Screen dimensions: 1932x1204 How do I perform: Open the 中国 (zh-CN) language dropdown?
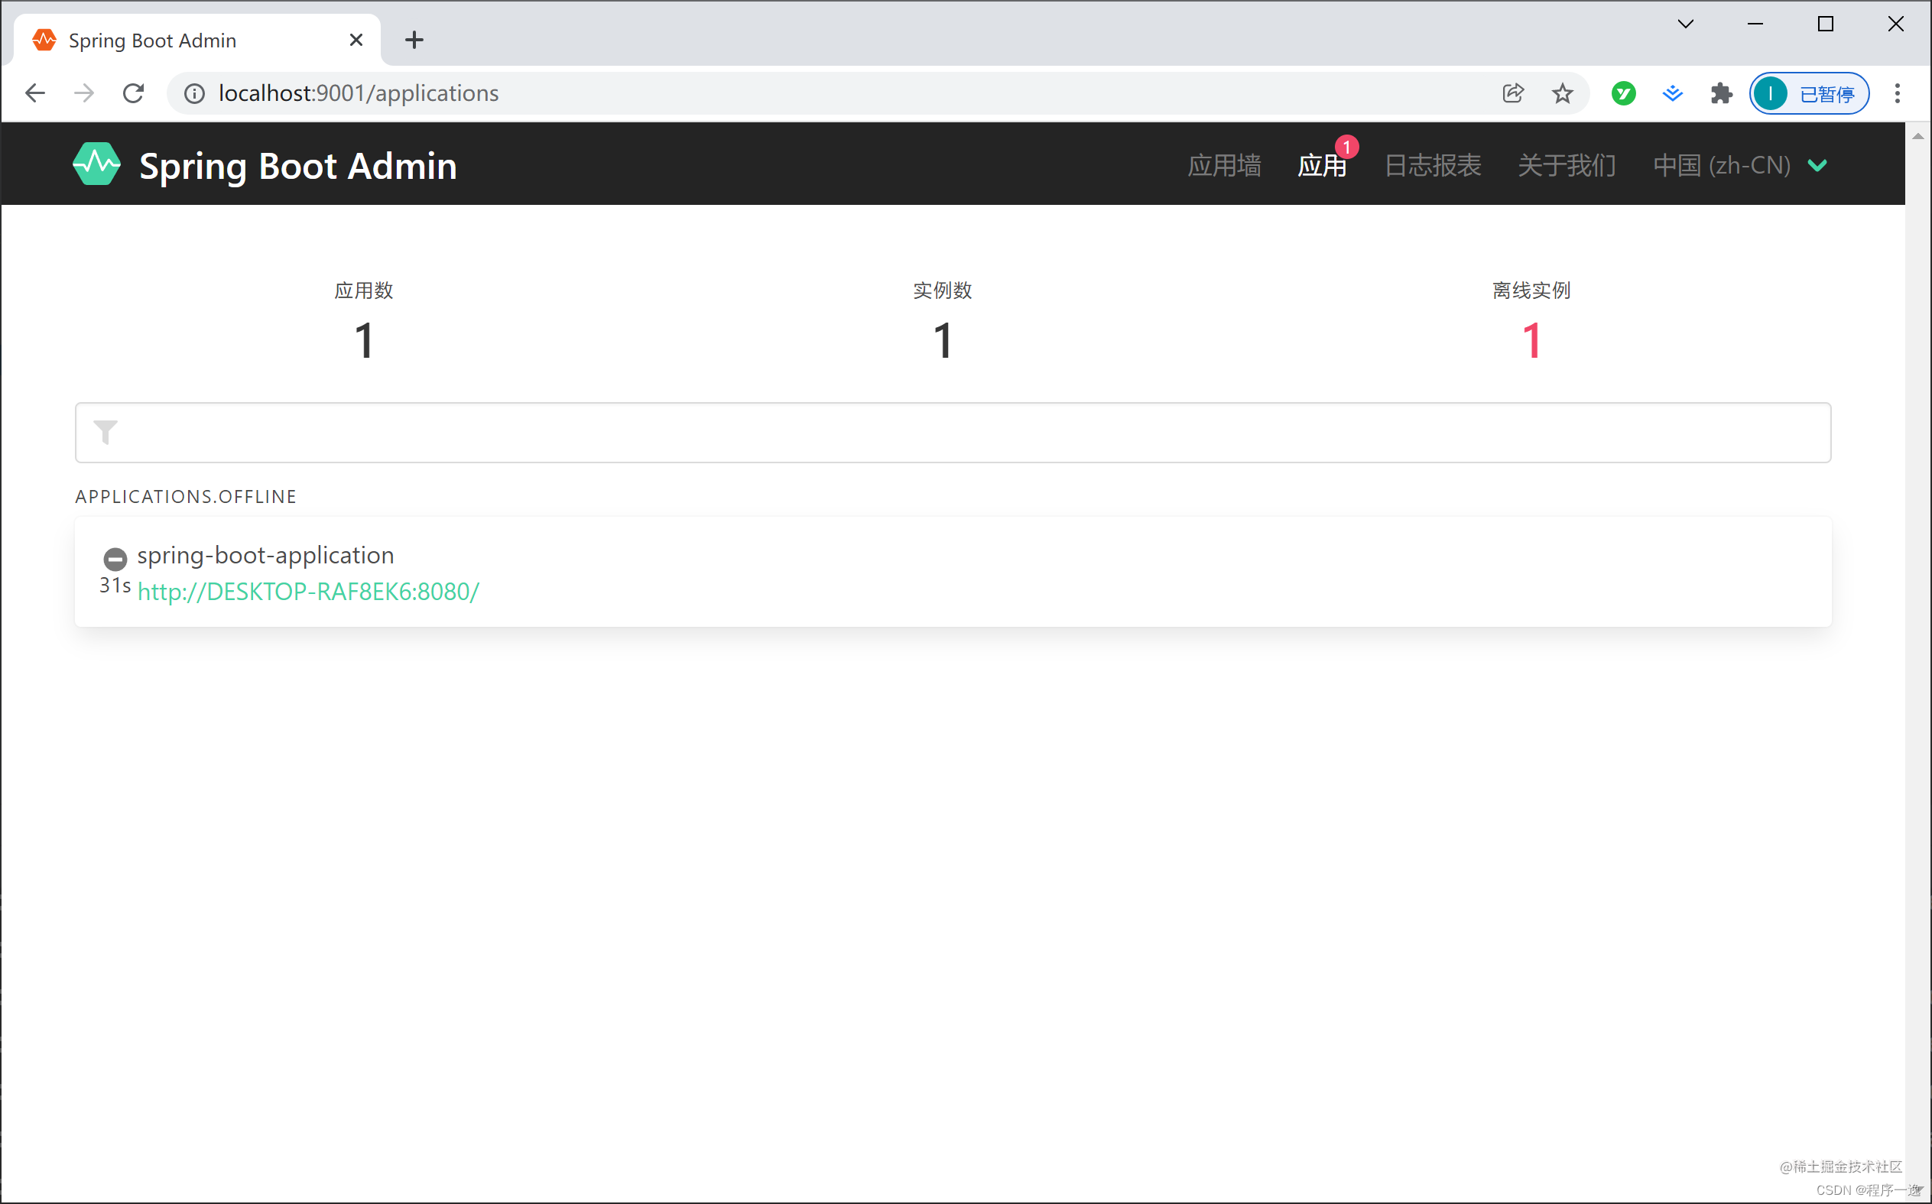[1739, 165]
